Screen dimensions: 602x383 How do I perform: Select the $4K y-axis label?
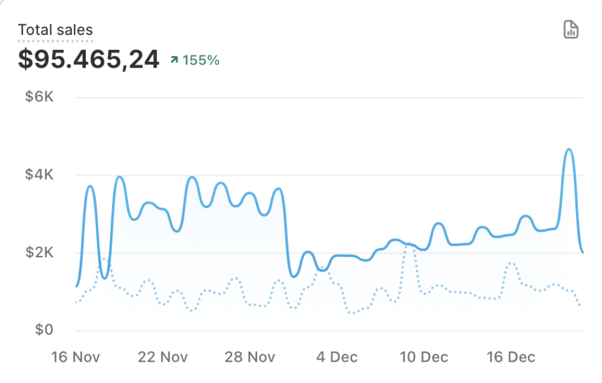click(x=39, y=175)
